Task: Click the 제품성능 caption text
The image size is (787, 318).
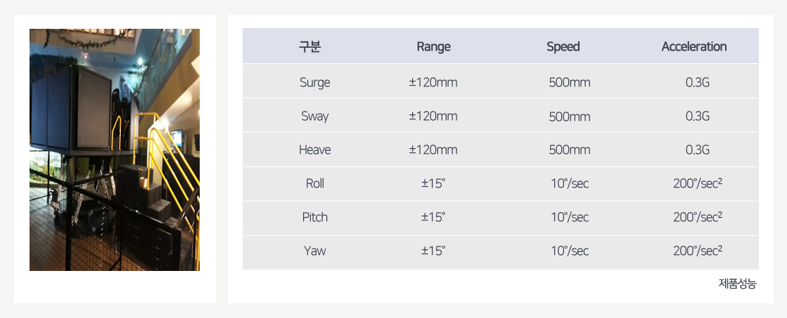Action: tap(738, 284)
